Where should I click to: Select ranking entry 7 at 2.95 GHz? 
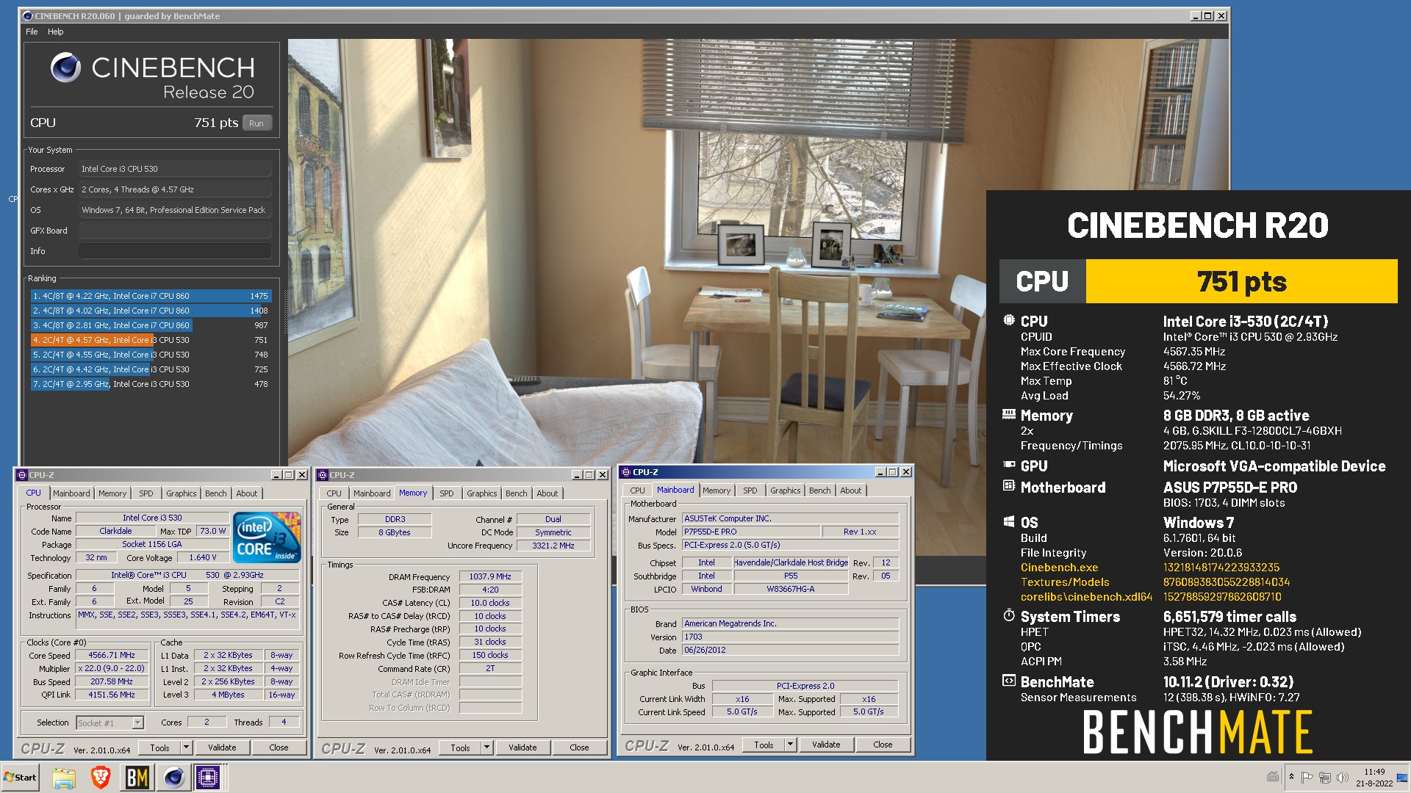[x=151, y=384]
